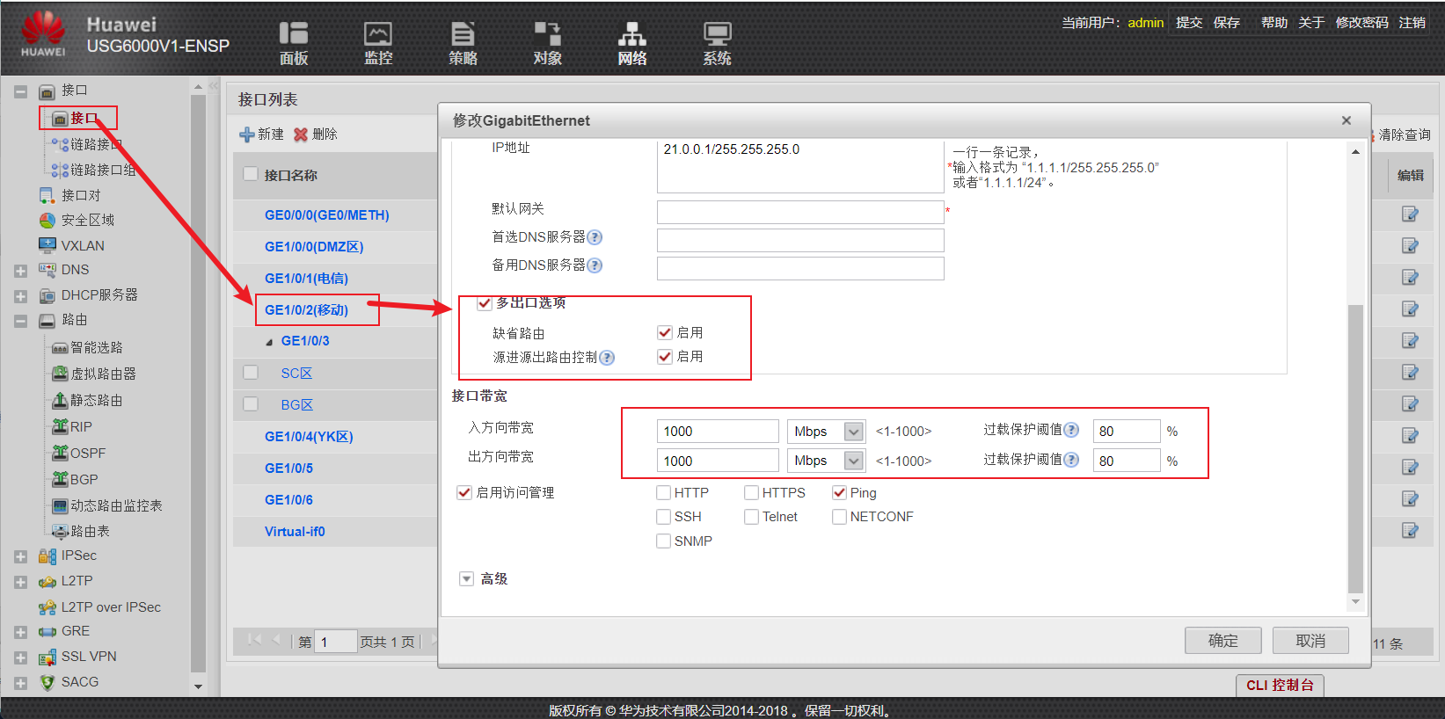The image size is (1445, 719).
Task: Expand the IPSec tree node
Action: (20, 556)
